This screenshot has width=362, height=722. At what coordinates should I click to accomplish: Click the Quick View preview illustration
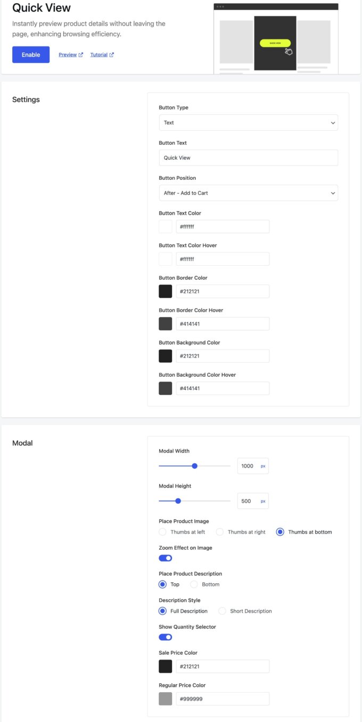pyautogui.click(x=276, y=38)
